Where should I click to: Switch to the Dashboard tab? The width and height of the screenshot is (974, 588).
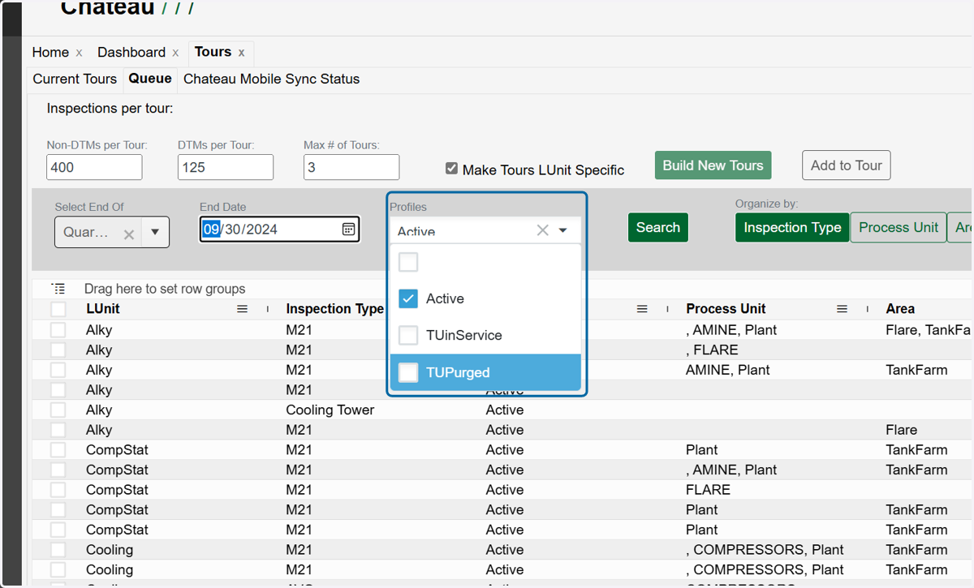(x=131, y=52)
